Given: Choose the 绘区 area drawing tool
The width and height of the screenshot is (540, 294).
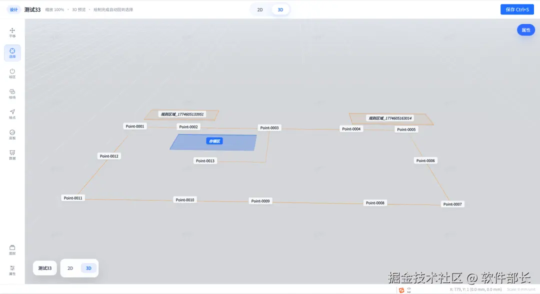Looking at the screenshot, I should point(12,72).
